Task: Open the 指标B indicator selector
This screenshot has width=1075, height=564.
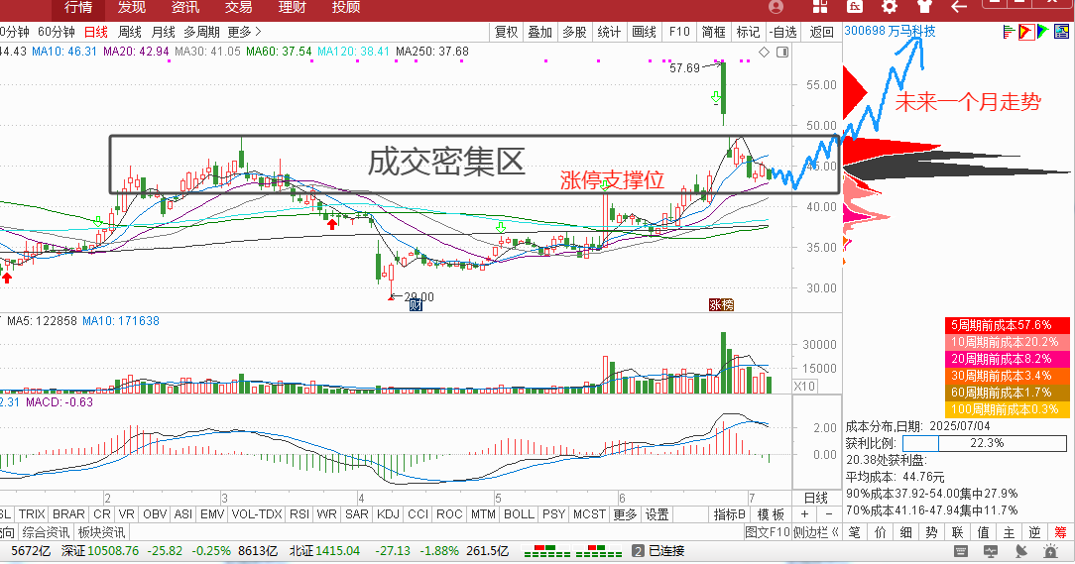Action: point(730,514)
